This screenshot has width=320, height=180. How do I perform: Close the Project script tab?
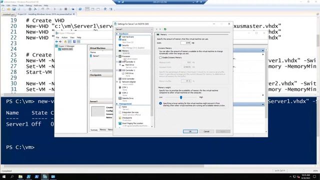74,14
